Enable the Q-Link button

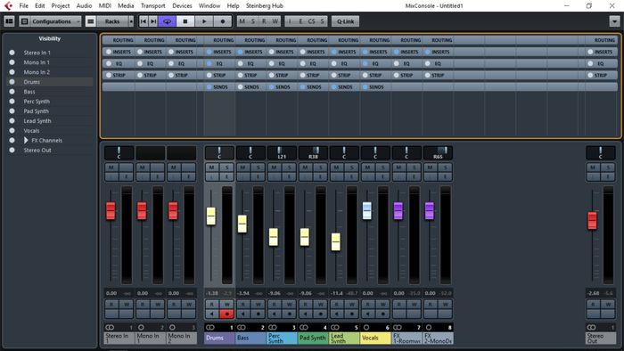(345, 21)
